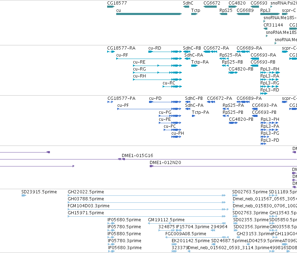This screenshot has width=297, height=253.
Task: Select the IP05680.3prime EST label
Action: (125, 248)
